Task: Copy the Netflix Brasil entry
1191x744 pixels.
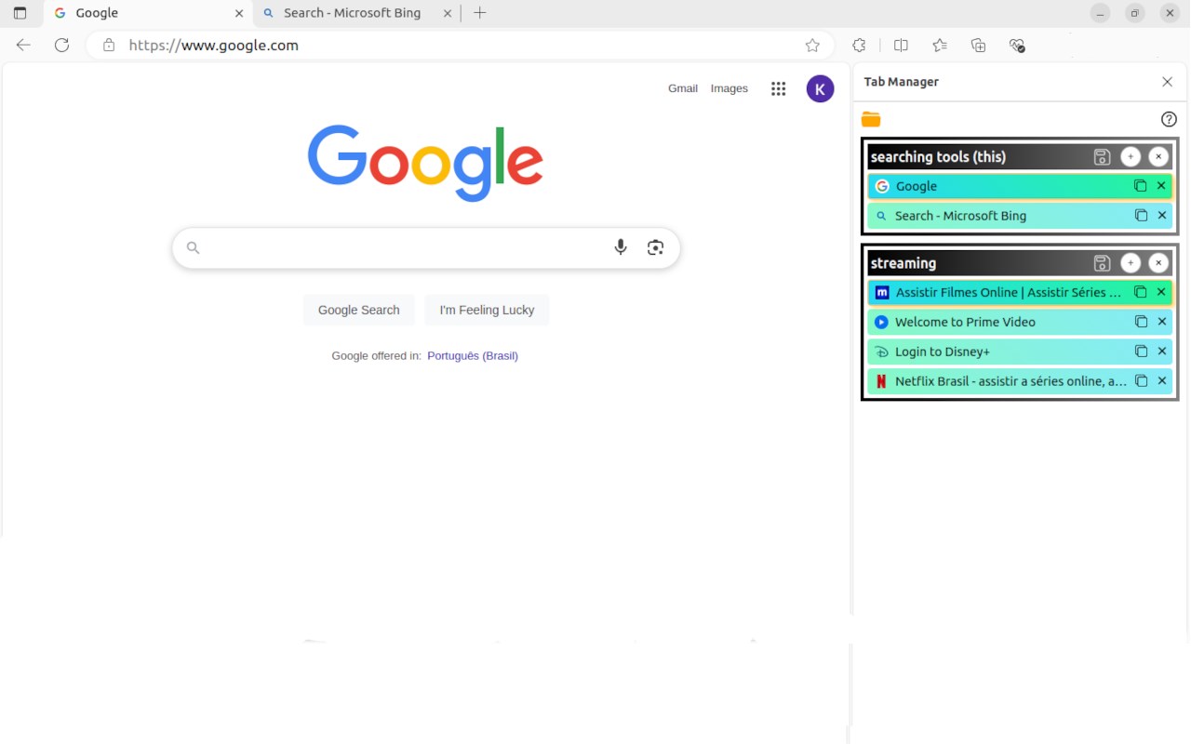Action: pyautogui.click(x=1141, y=381)
